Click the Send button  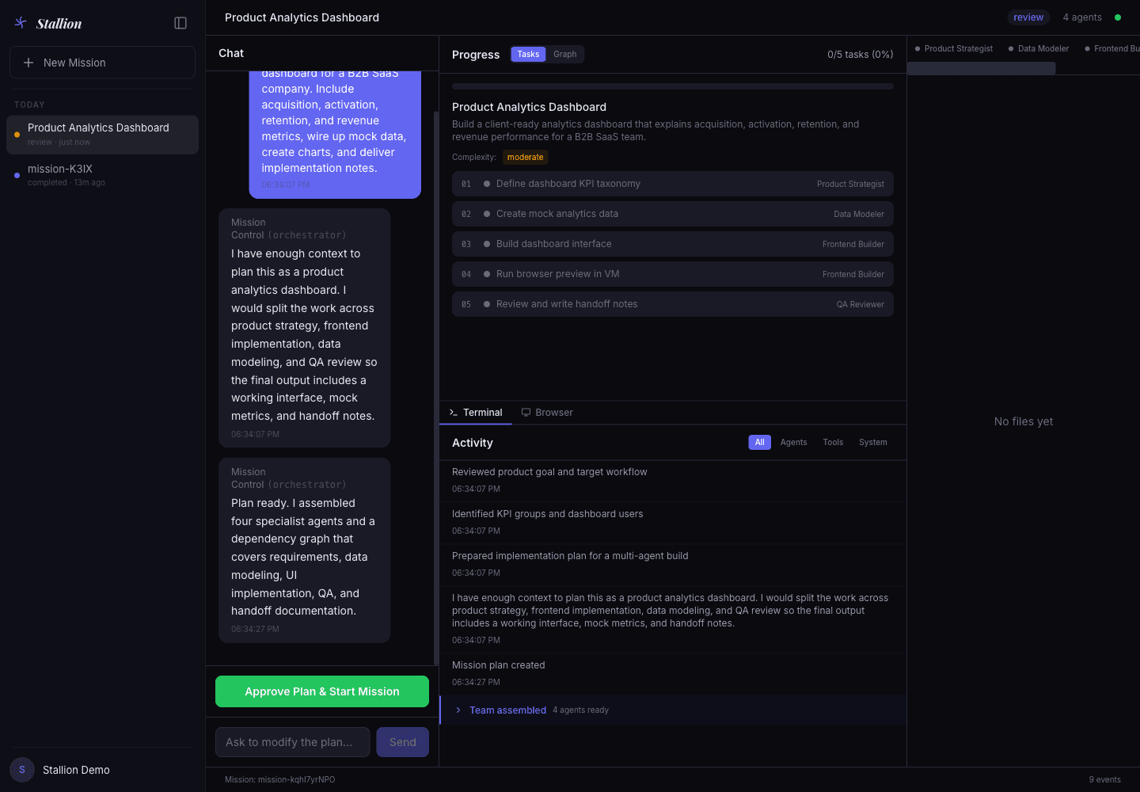(x=403, y=742)
